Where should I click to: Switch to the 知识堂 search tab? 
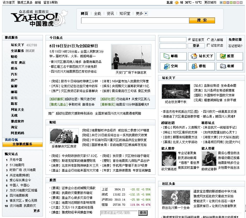[125, 14]
